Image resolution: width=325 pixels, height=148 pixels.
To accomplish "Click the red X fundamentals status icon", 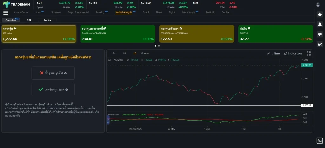I will point(42,73).
